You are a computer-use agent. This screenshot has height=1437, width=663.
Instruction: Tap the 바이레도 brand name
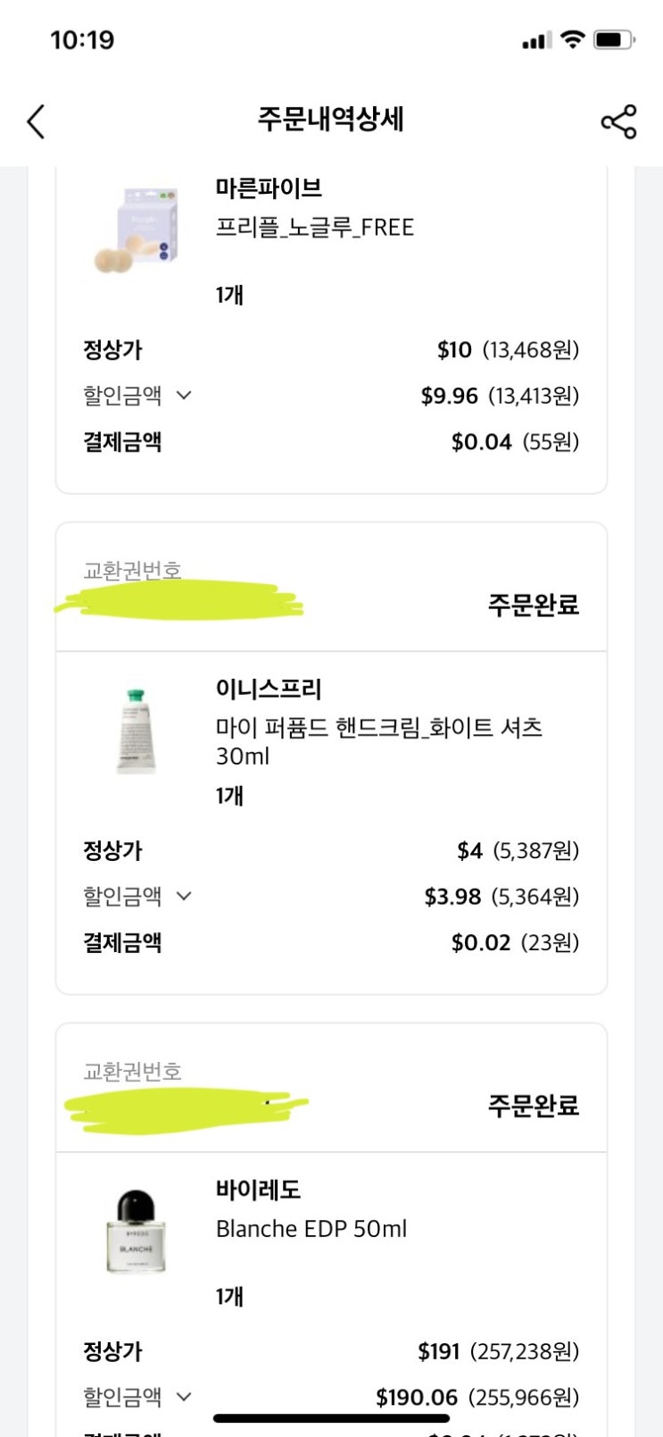coord(258,1190)
